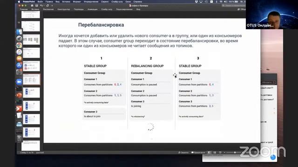Open PowerPoint icon in the dock
298x167 pixels.
(x=19, y=95)
